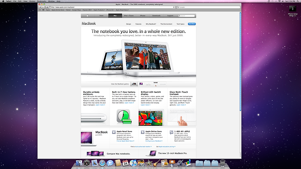Open the Popular bookmarks dropdown
The height and width of the screenshot is (169, 301).
pos(87,10)
